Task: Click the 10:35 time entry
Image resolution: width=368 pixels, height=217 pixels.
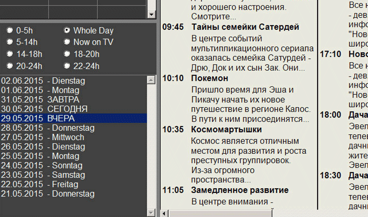Action: click(173, 129)
